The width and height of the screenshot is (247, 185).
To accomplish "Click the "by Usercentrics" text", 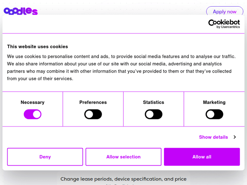I will (228, 27).
